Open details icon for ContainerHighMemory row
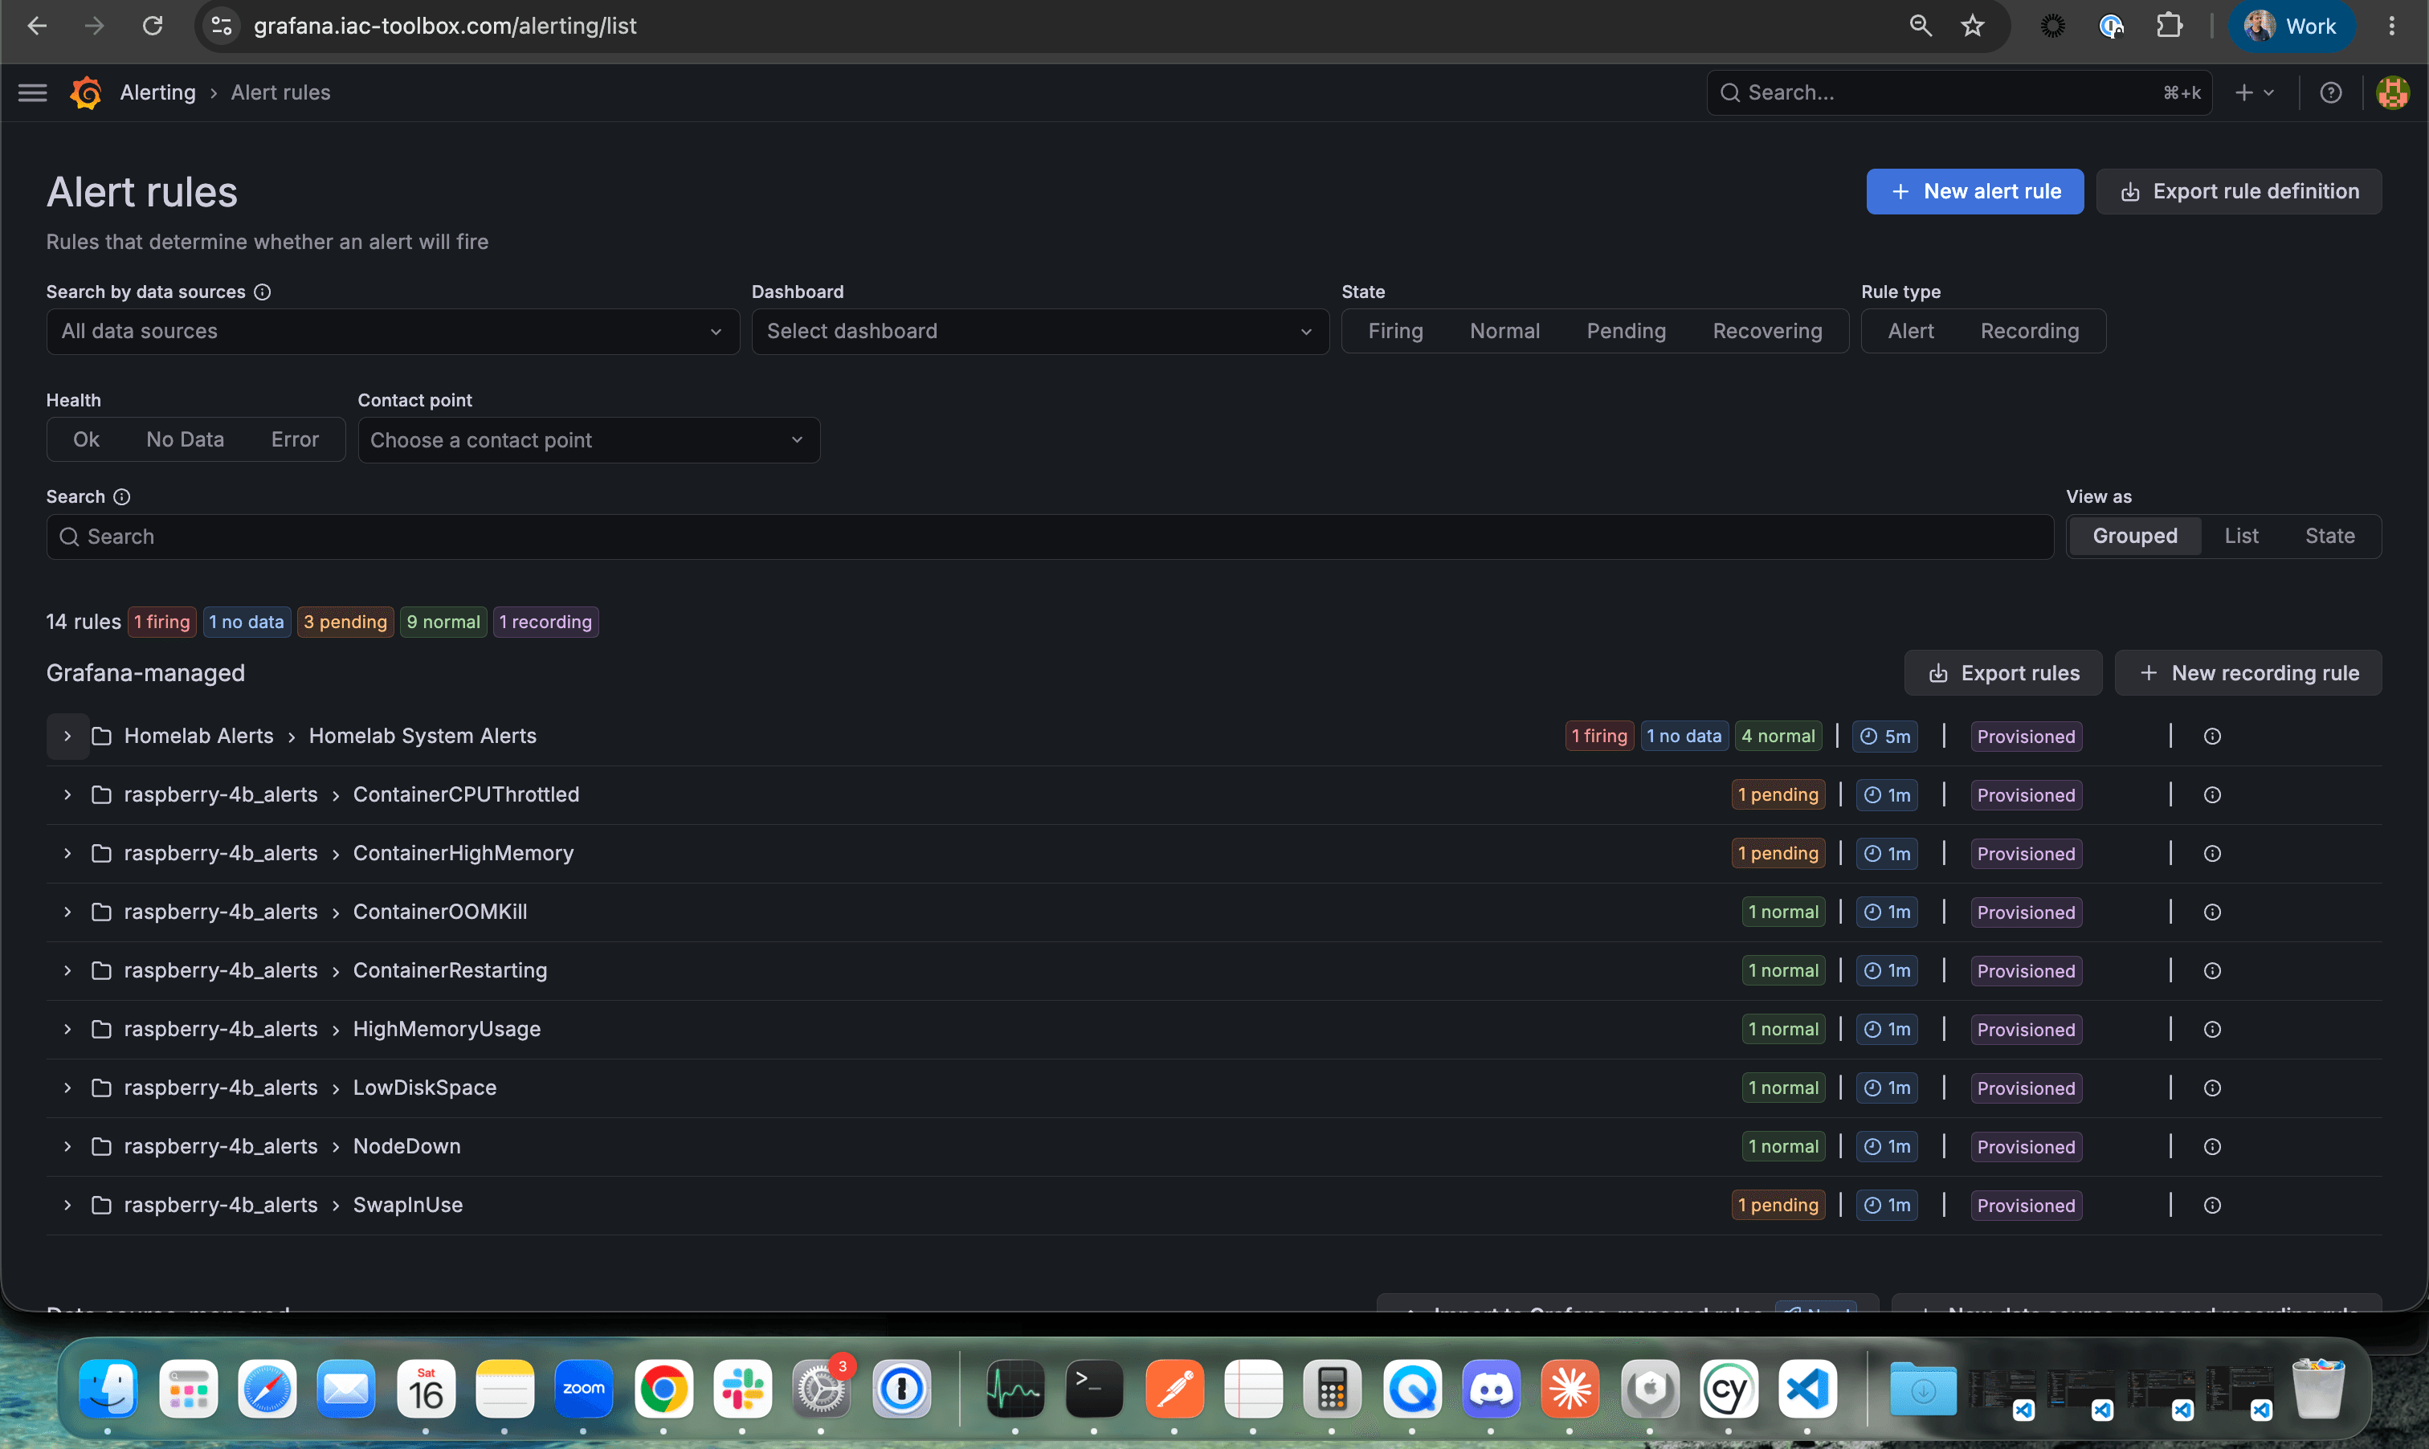Viewport: 2429px width, 1449px height. coord(2212,853)
